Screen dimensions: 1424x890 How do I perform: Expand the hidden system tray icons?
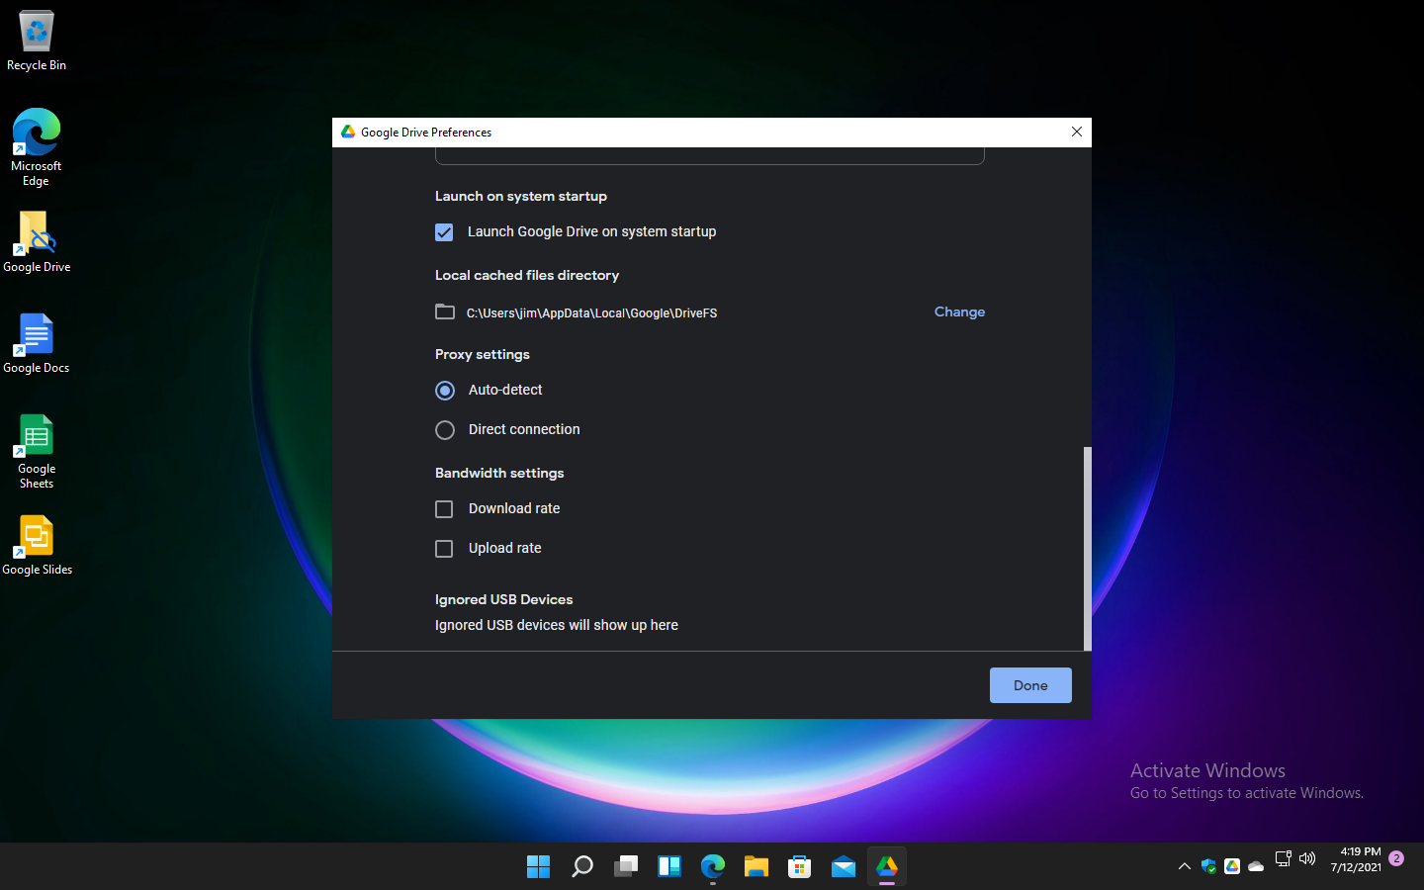click(1184, 865)
